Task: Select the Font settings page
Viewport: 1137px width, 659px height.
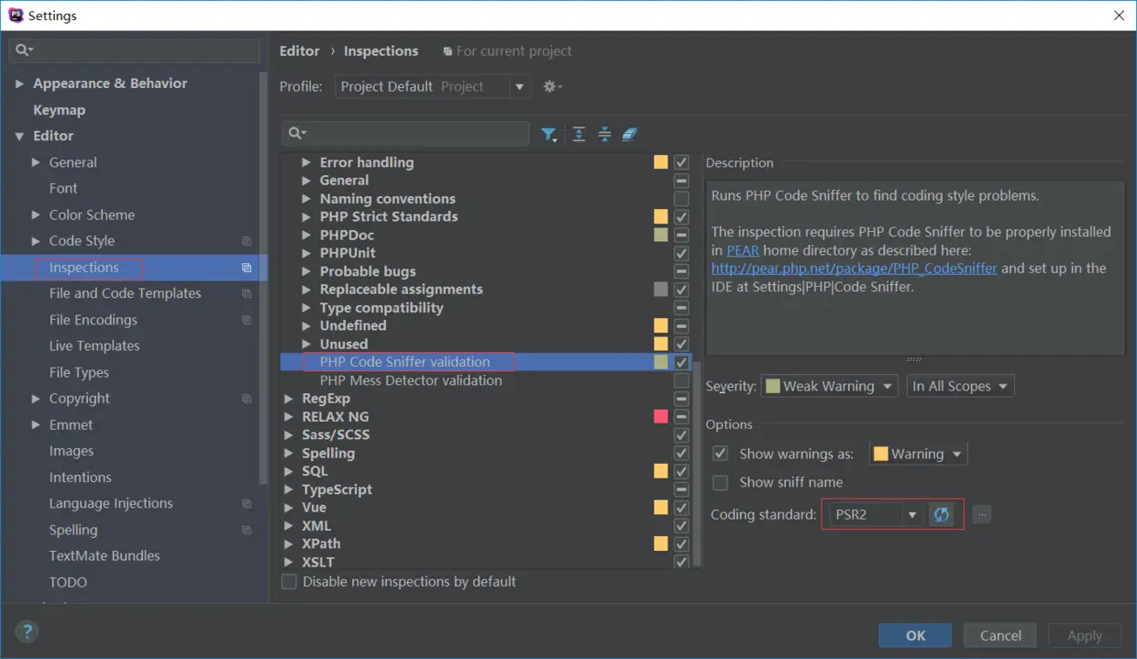Action: point(63,188)
